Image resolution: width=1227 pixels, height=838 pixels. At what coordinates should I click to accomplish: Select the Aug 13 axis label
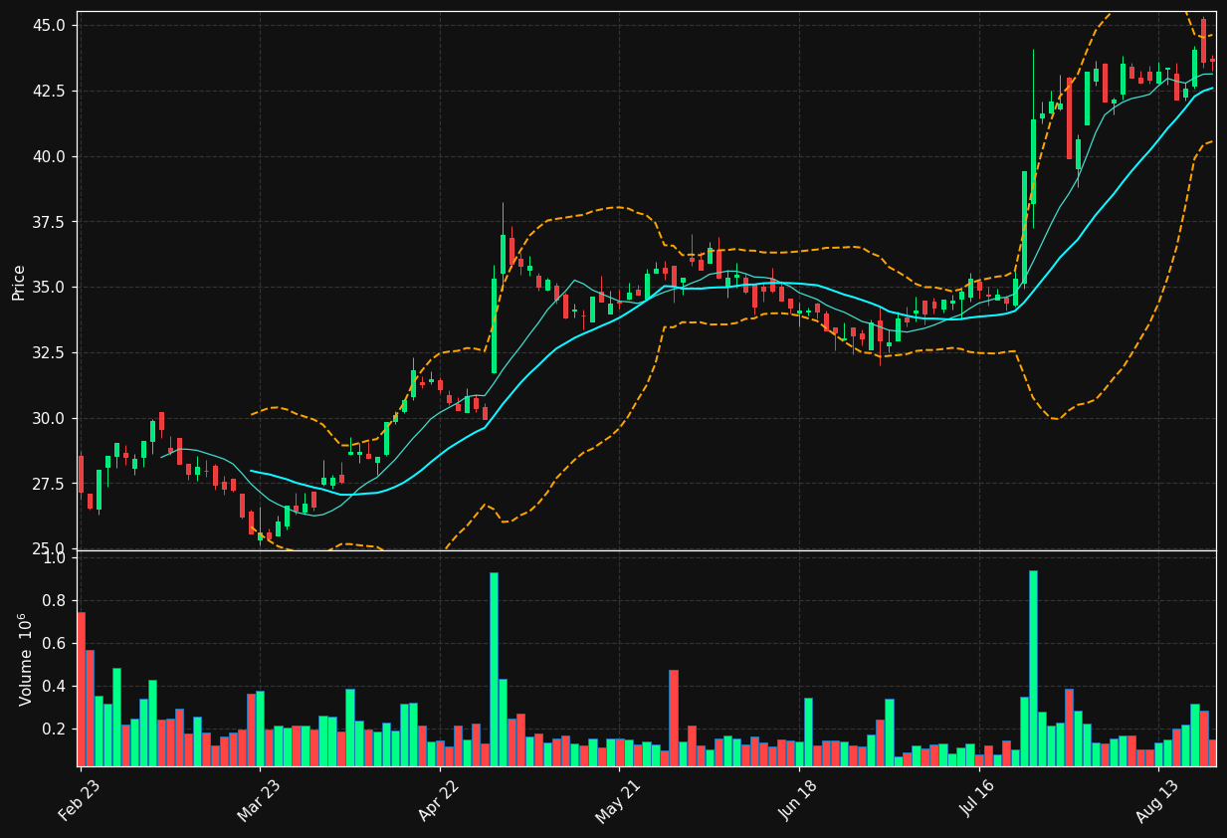pos(1157,801)
